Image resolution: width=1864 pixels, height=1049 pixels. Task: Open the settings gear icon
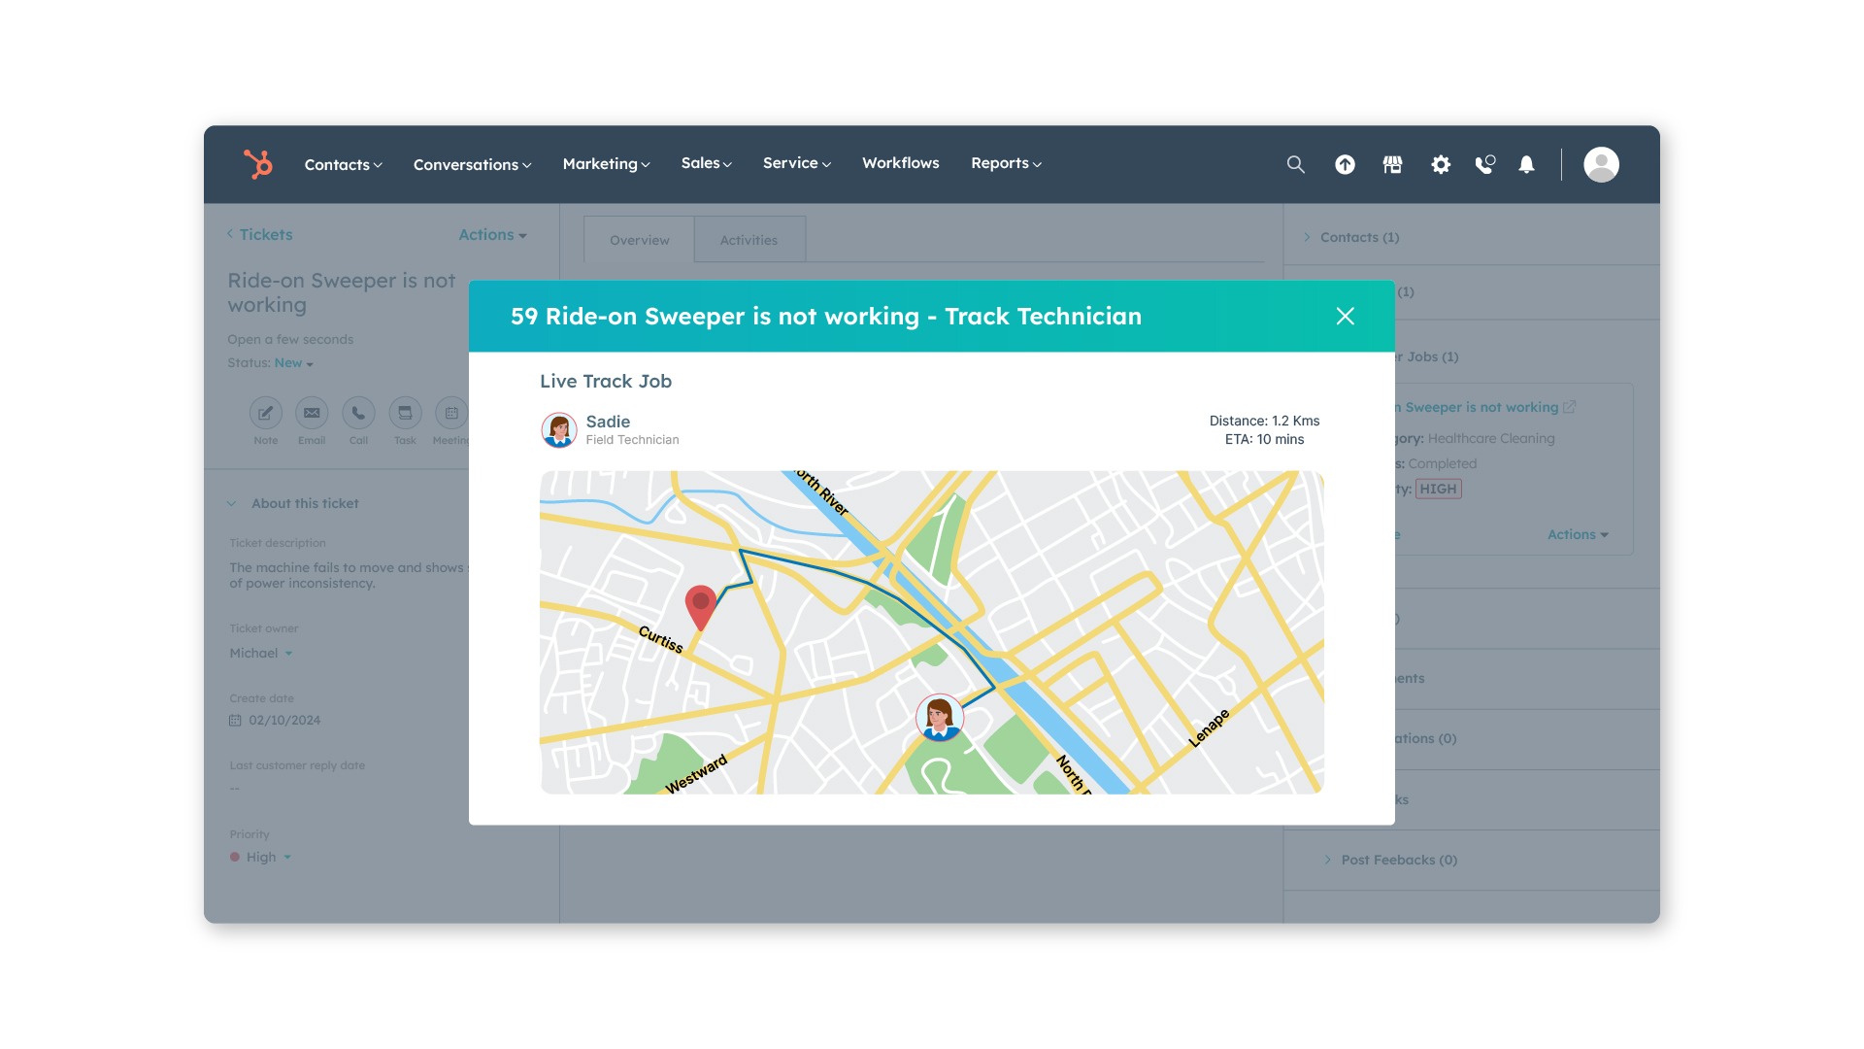(x=1441, y=164)
